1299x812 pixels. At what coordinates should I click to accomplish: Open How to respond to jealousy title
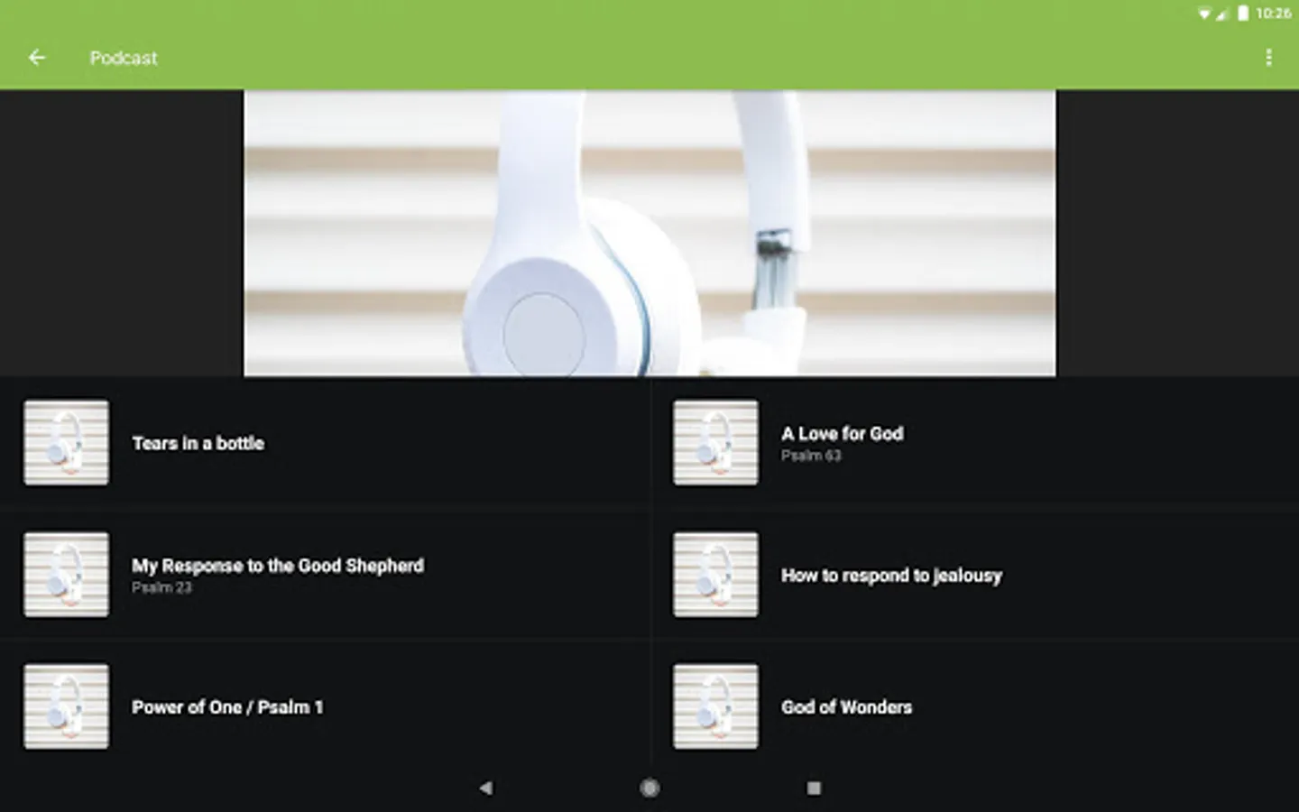[x=891, y=576]
